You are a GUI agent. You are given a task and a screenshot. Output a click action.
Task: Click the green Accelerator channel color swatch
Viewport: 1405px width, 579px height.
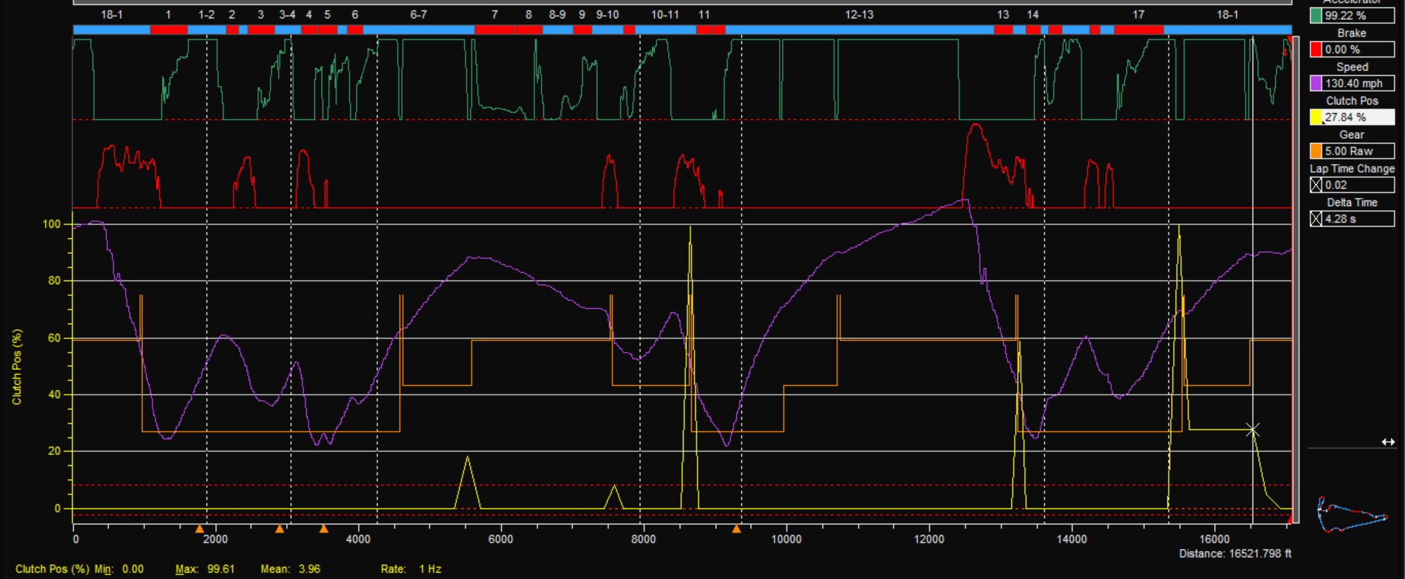pyautogui.click(x=1315, y=16)
